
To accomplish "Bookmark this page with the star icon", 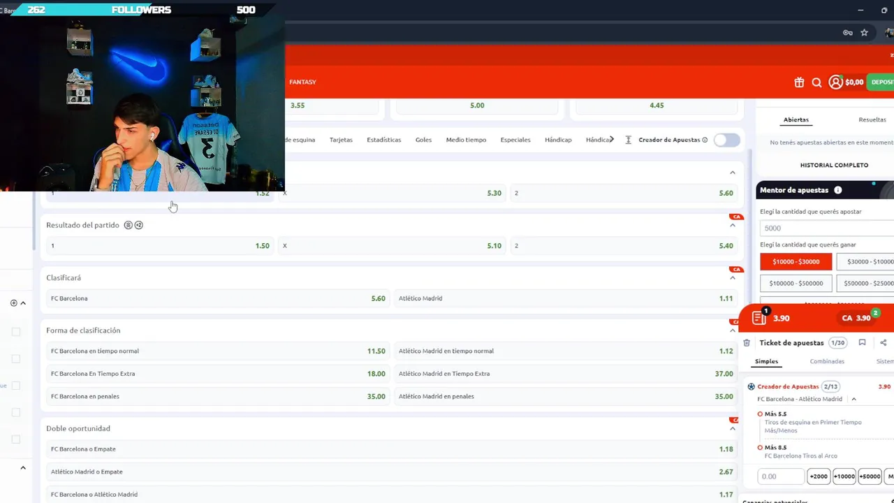I will pyautogui.click(x=864, y=33).
